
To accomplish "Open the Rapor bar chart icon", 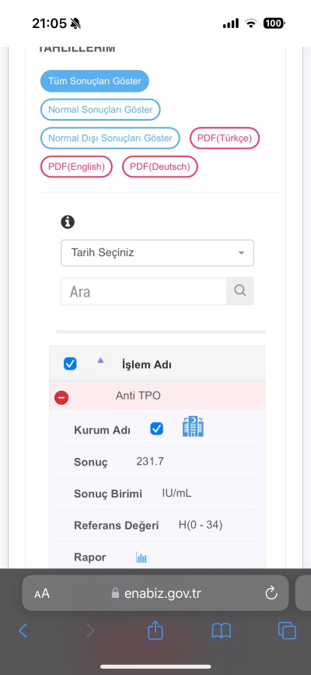I will pos(142,557).
